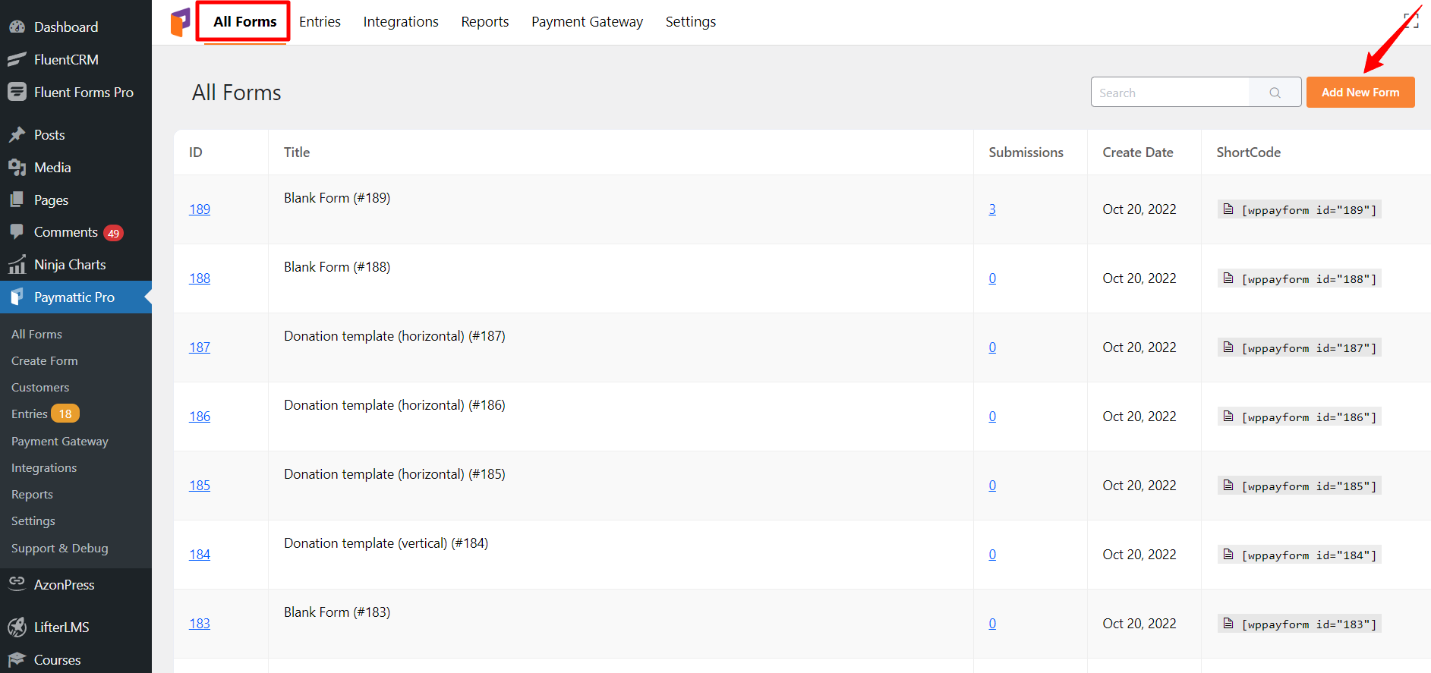The width and height of the screenshot is (1431, 673).
Task: Open form ID 187 link
Action: [x=200, y=348]
